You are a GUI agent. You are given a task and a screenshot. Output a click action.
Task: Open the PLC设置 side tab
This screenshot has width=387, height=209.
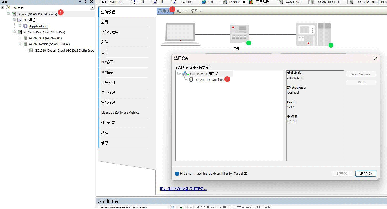[107, 62]
